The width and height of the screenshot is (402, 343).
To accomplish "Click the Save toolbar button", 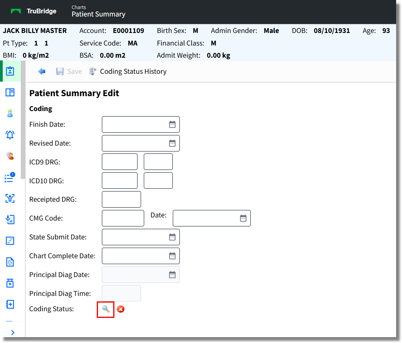I will pyautogui.click(x=69, y=71).
